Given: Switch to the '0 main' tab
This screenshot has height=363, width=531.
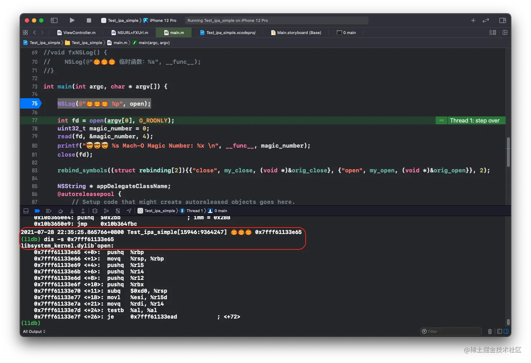Looking at the screenshot, I should click(x=346, y=33).
